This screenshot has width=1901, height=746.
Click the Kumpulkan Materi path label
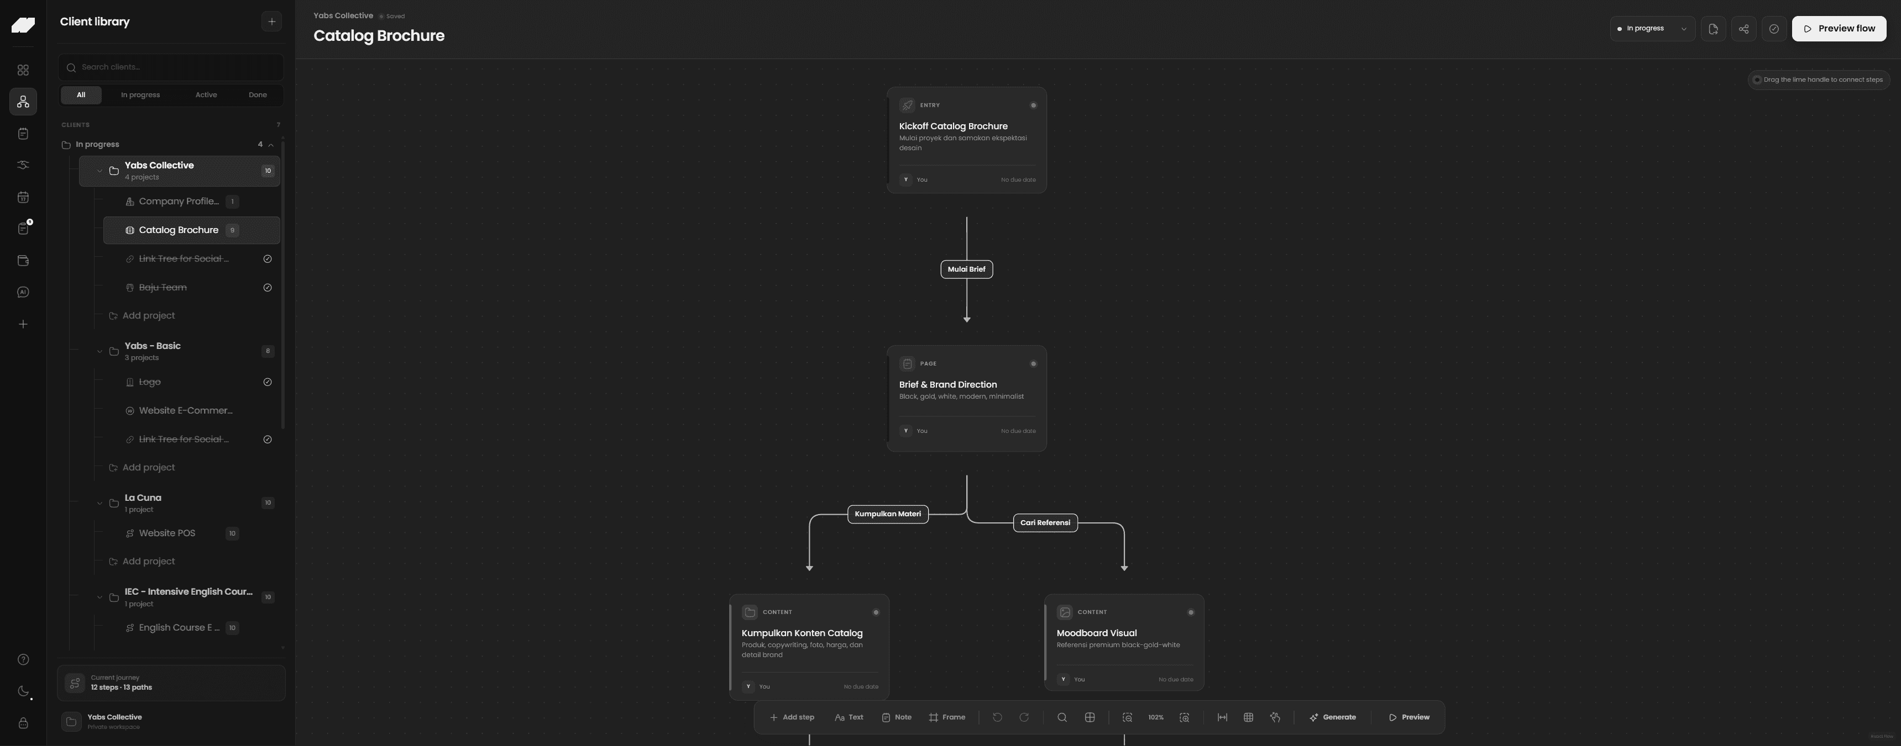pos(888,514)
